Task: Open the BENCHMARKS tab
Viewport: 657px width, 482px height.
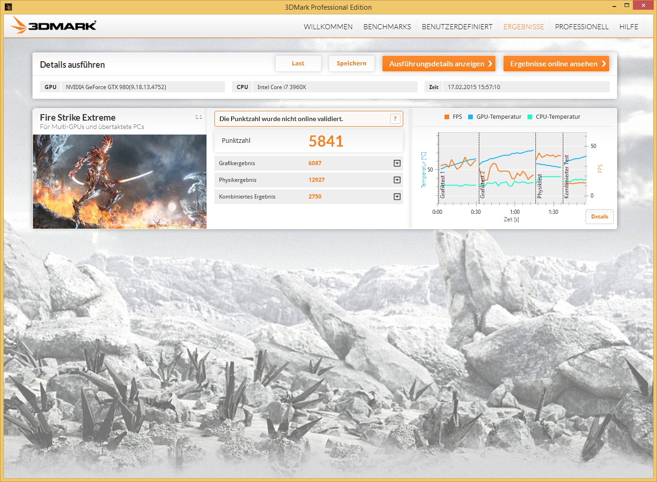Action: click(387, 27)
